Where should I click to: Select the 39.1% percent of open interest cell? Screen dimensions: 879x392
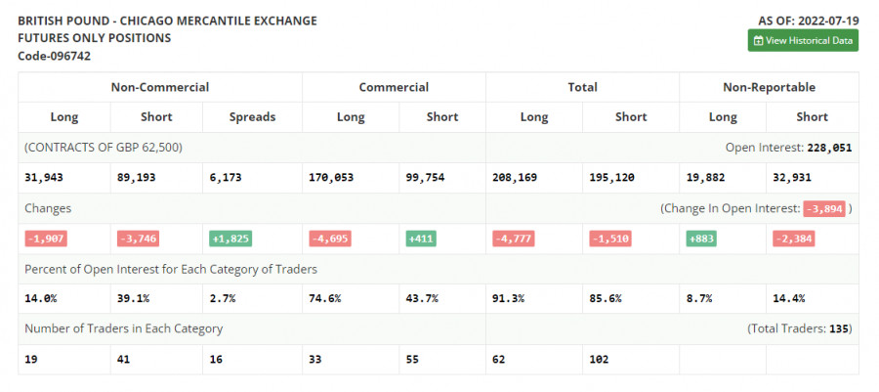tap(132, 298)
